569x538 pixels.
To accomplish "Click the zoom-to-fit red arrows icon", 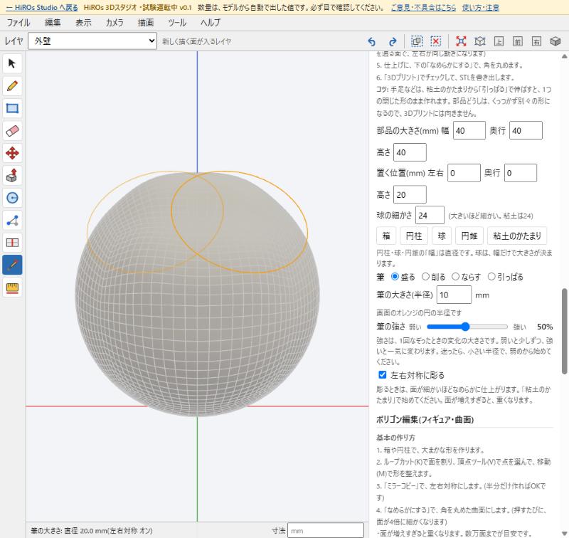I will click(461, 41).
